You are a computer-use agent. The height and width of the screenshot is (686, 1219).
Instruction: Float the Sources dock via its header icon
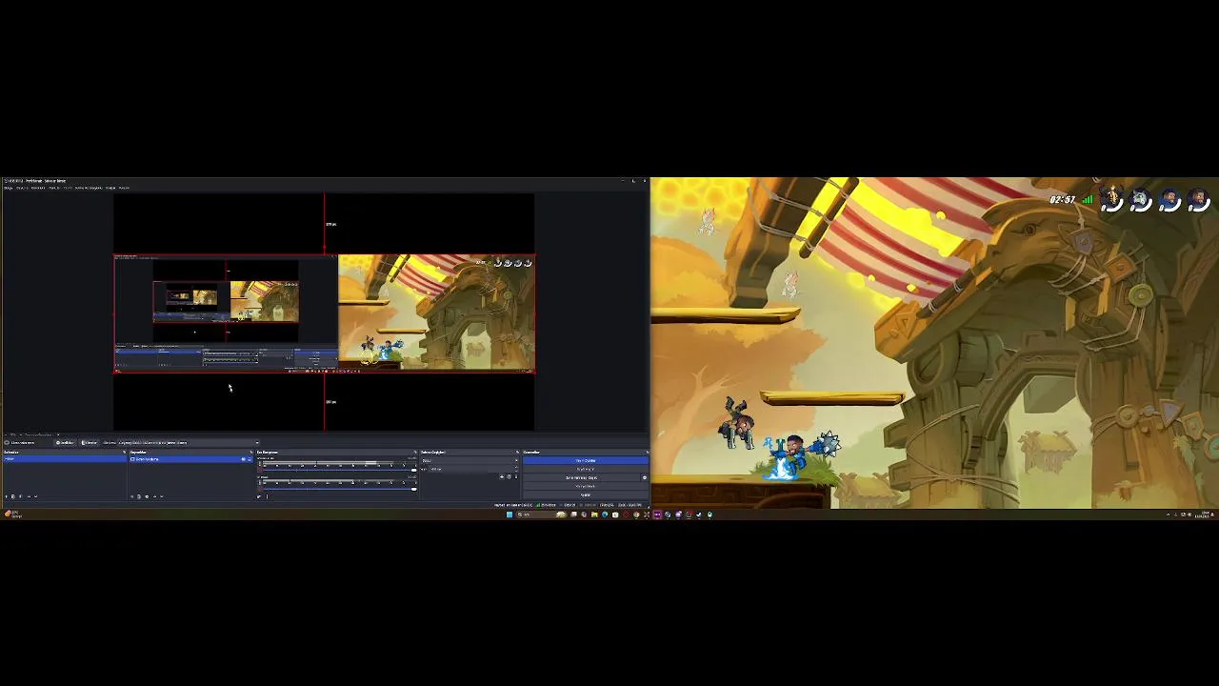tap(251, 452)
